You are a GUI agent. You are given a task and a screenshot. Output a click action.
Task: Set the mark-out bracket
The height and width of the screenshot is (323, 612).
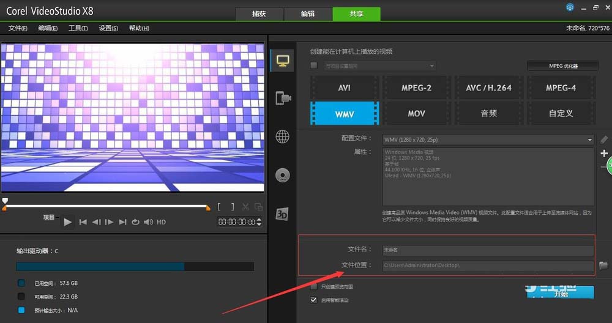click(233, 207)
